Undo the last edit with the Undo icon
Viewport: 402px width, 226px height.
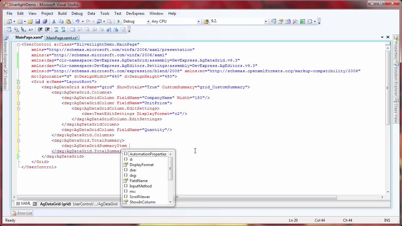(77, 21)
